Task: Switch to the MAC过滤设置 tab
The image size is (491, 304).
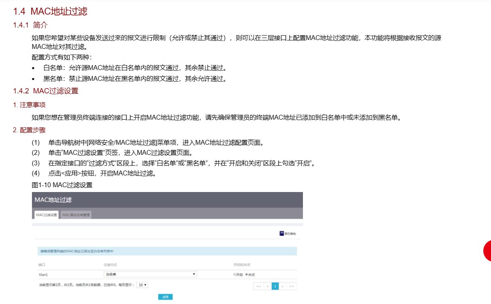Action: tap(46, 215)
